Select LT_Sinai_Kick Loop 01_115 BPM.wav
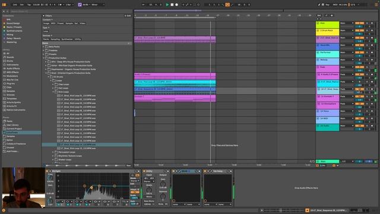This screenshot has height=214, width=380. (x=78, y=96)
